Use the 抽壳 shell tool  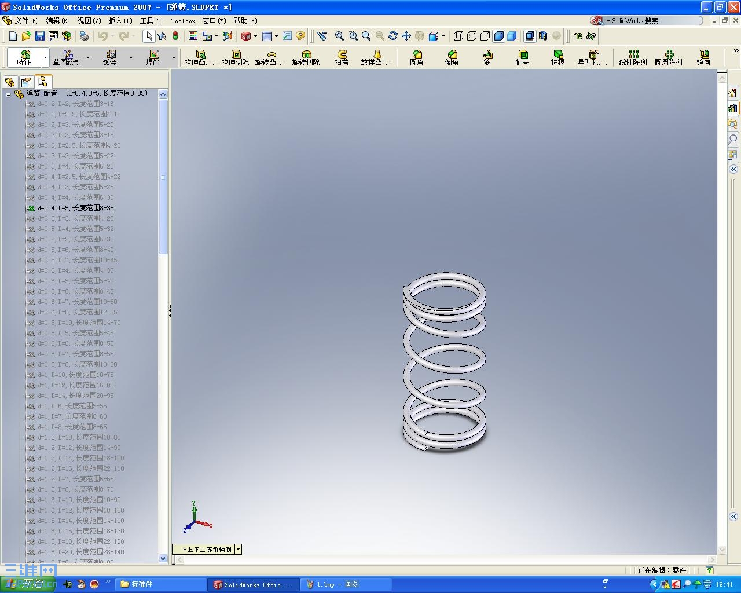pyautogui.click(x=522, y=57)
